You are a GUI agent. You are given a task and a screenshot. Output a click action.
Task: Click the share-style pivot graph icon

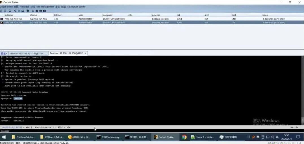15,11
